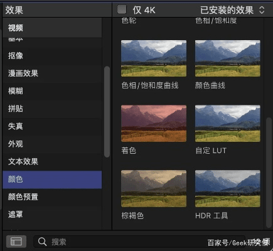Viewport: 273px width, 251px height.
Task: Choose the 自定 LUT effect thumbnail
Action: coord(228,124)
